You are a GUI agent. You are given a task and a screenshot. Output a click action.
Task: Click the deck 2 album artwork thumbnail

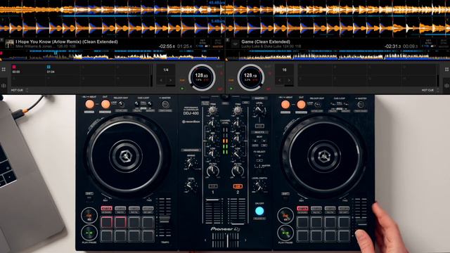[x=235, y=44]
